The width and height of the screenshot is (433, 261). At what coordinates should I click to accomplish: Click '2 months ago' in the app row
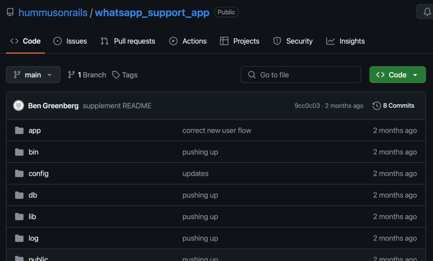tap(395, 130)
